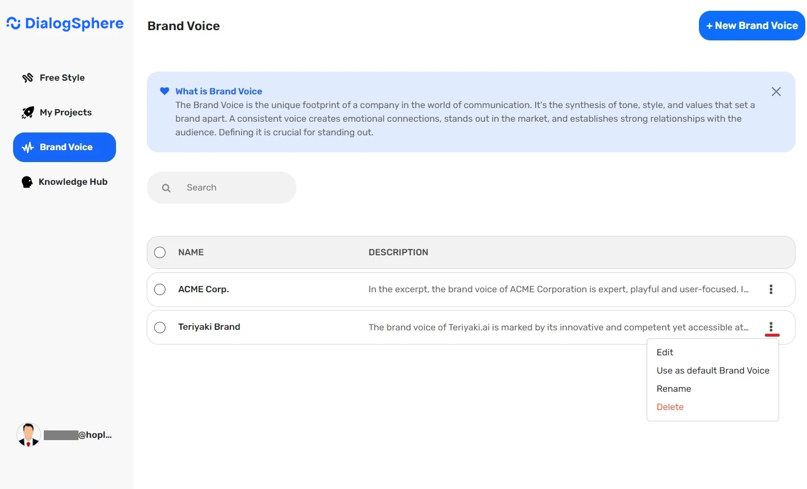Expand the user account entry at bottom left
807x489 pixels.
65,434
